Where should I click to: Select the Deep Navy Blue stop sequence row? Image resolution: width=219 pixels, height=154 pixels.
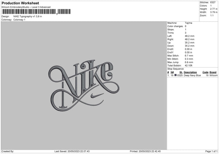(x=192, y=76)
